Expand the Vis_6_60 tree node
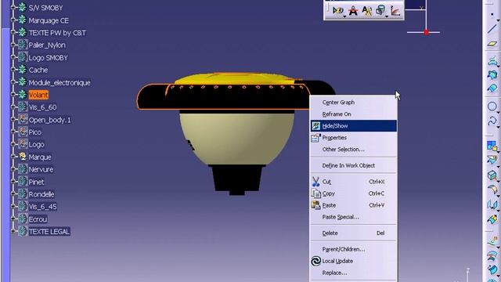This screenshot has height=282, width=501. (13, 107)
